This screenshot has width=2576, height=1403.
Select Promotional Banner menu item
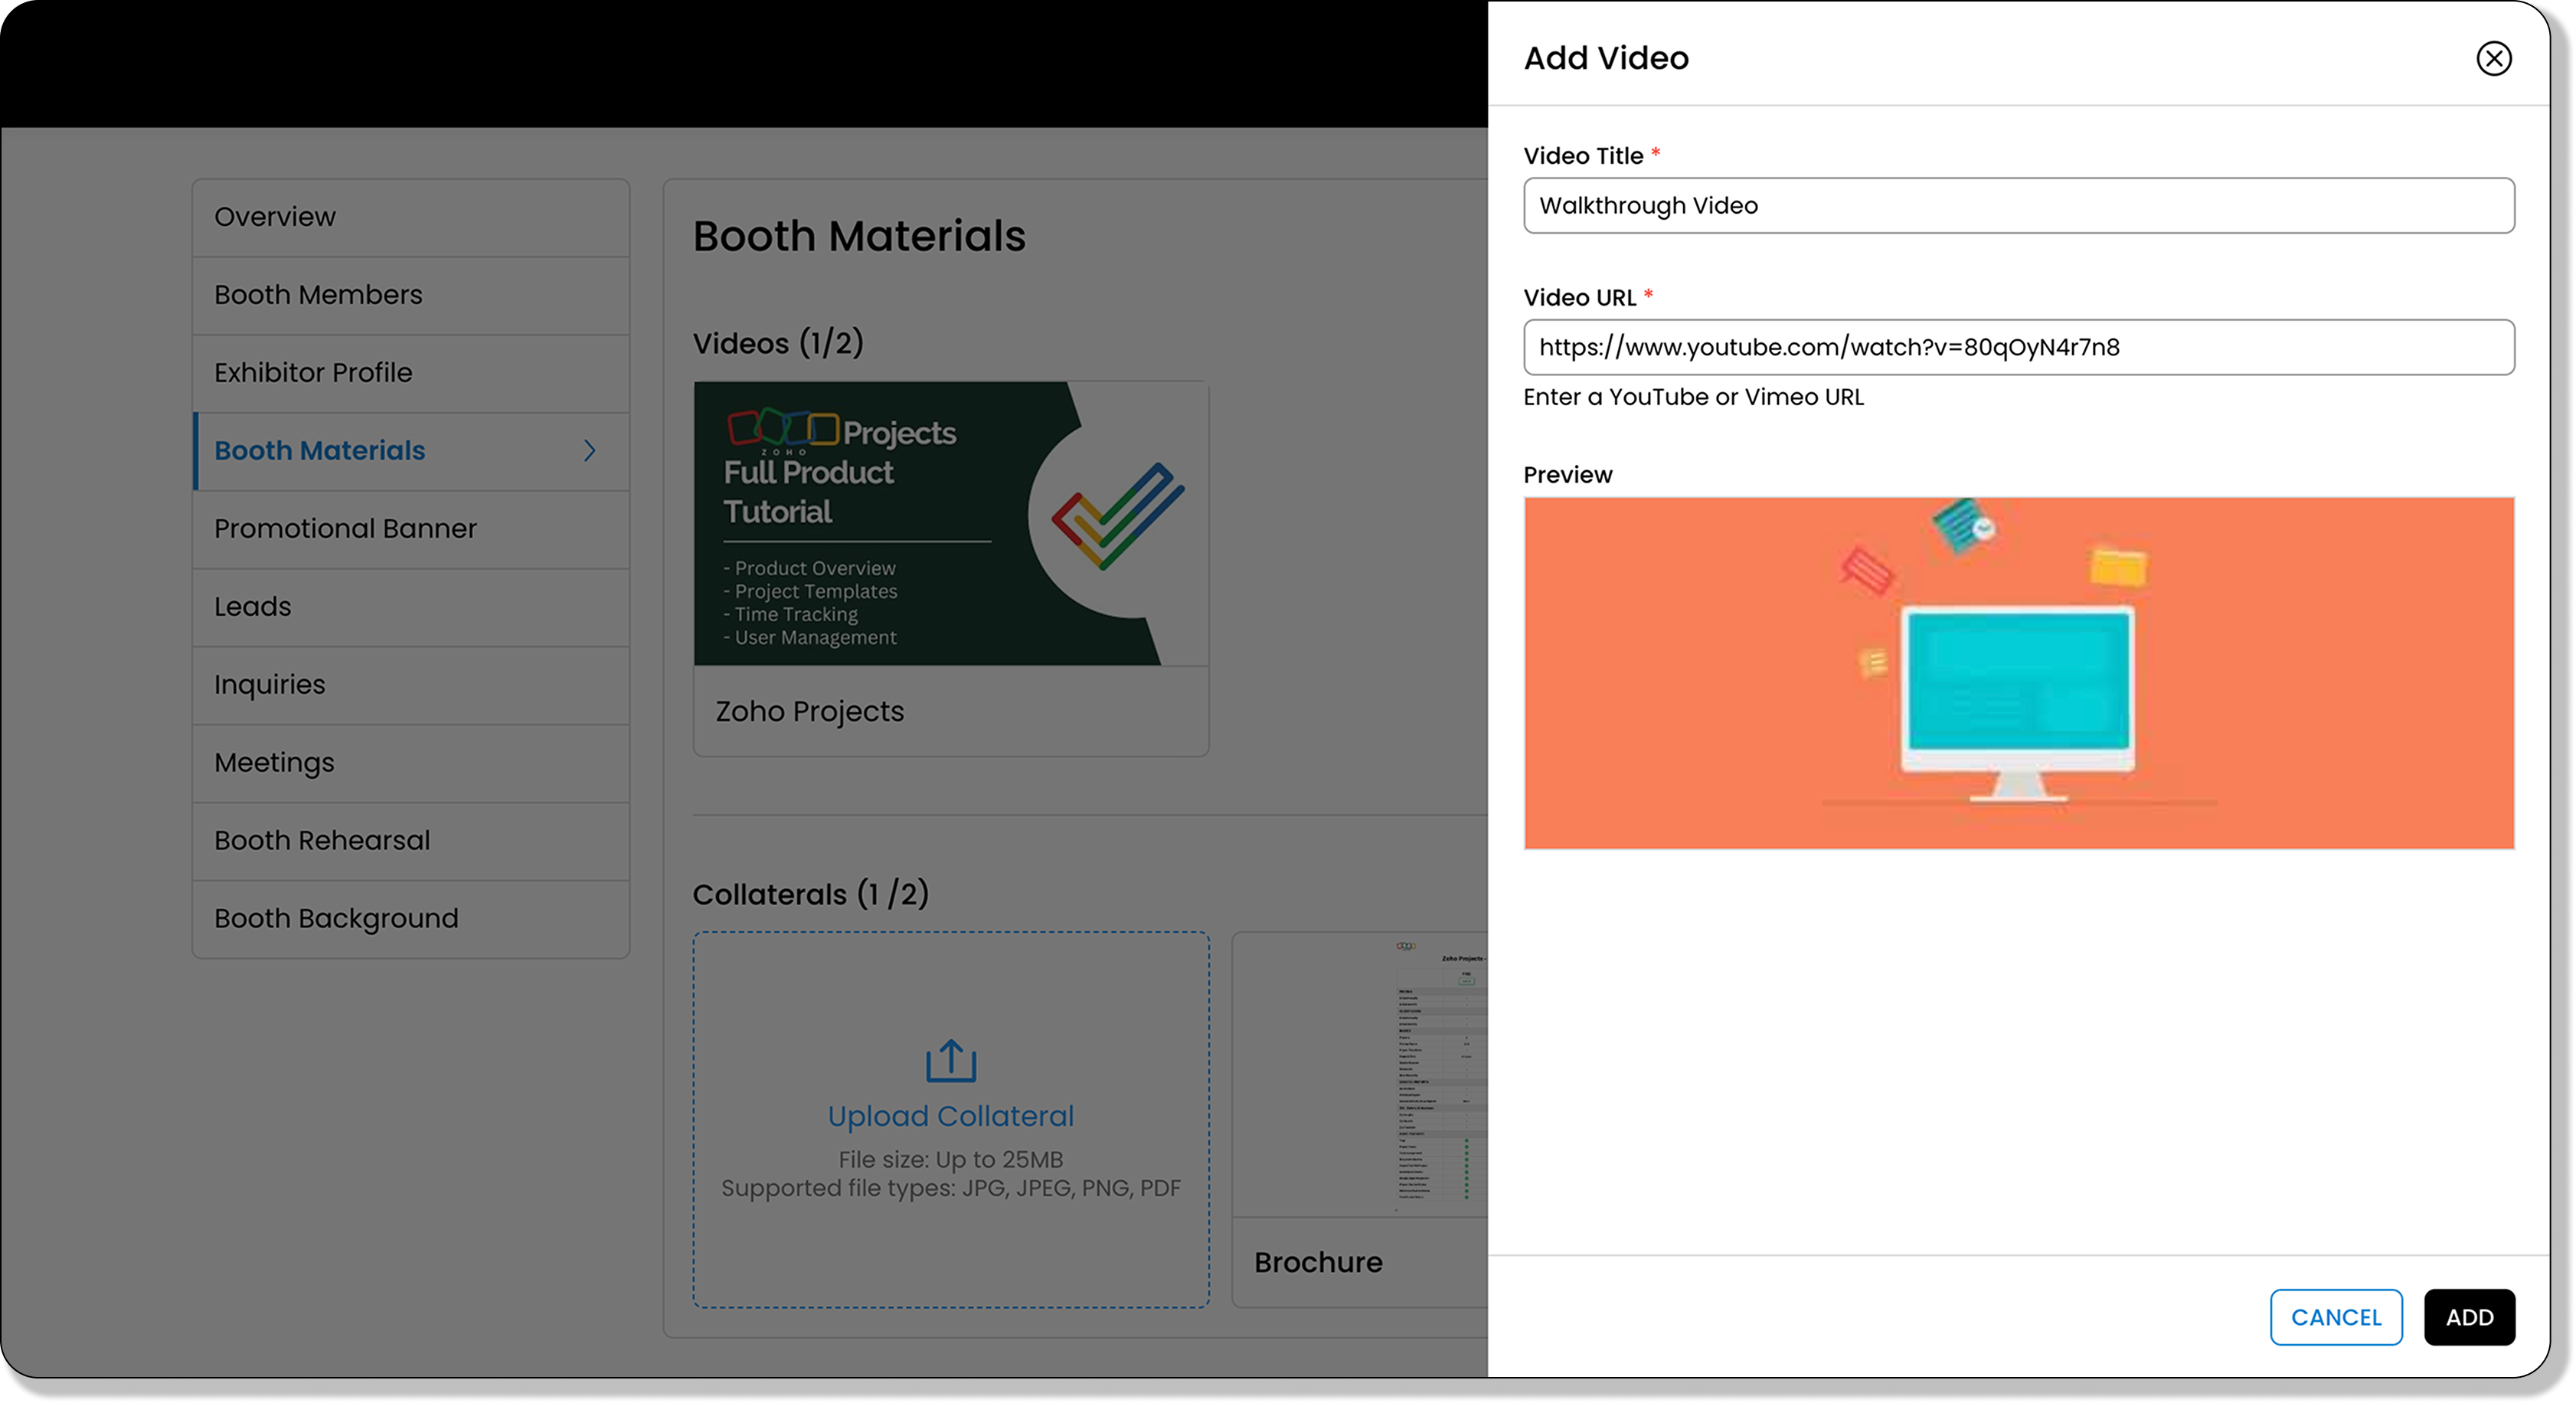345,529
